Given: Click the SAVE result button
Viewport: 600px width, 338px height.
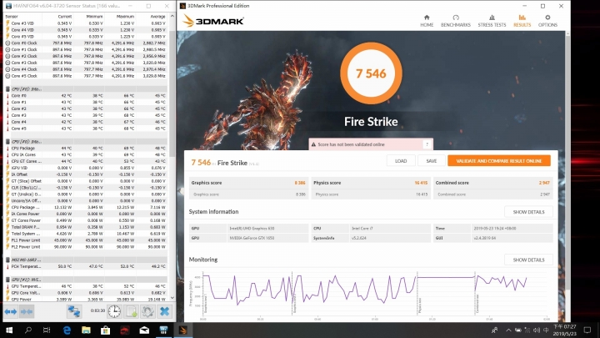Looking at the screenshot, I should click(x=432, y=161).
